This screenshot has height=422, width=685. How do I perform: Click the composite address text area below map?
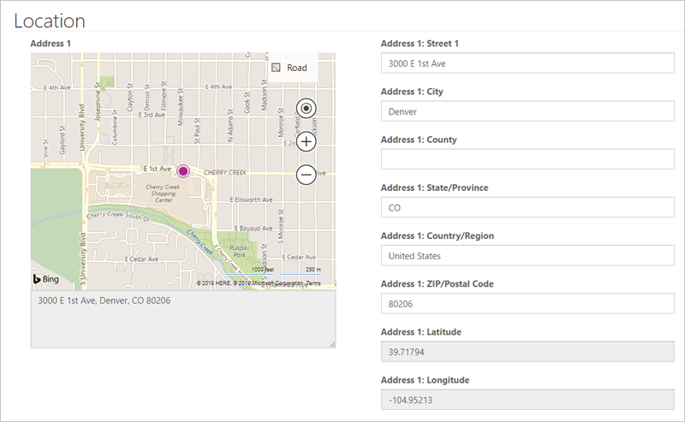click(183, 319)
